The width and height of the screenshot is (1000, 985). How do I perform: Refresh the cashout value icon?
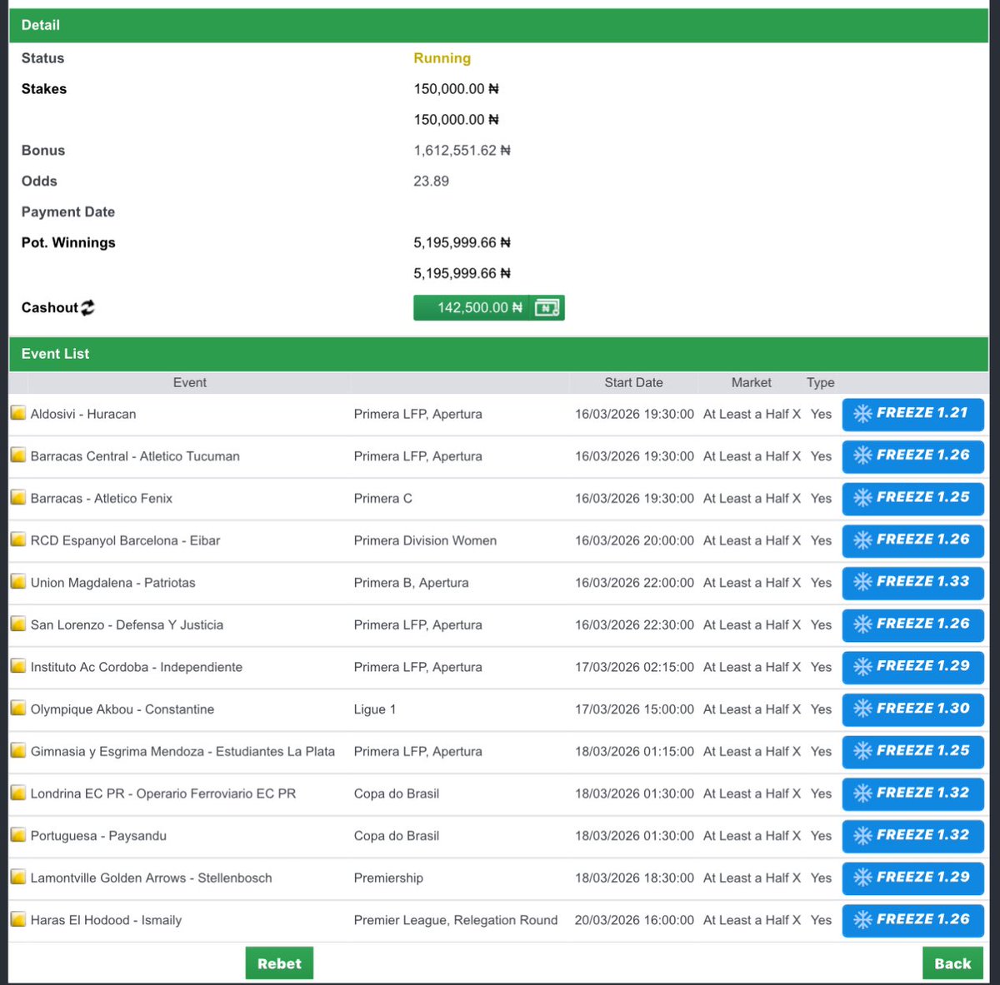(87, 307)
